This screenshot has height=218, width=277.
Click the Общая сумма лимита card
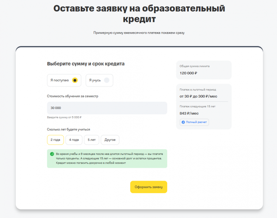point(204,70)
